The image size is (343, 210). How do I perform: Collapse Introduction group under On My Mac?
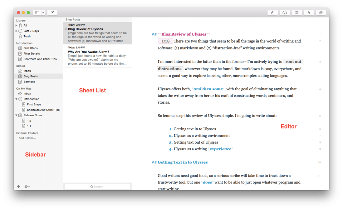point(17,99)
